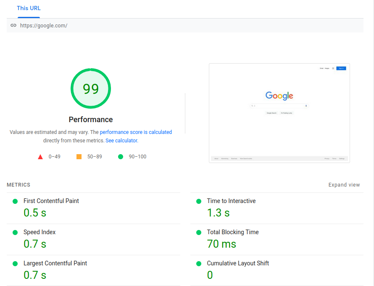Screen dimensions: 374x286
Task: Click the 99 performance score gauge
Action: pyautogui.click(x=91, y=88)
